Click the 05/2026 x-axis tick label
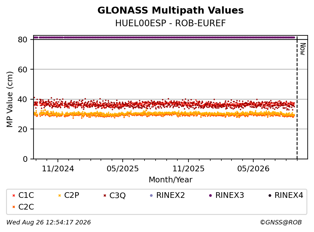 coord(253,169)
